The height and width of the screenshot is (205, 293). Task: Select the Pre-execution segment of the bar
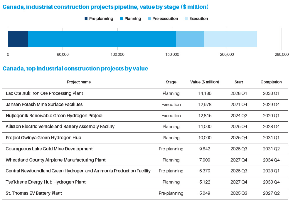190,39
